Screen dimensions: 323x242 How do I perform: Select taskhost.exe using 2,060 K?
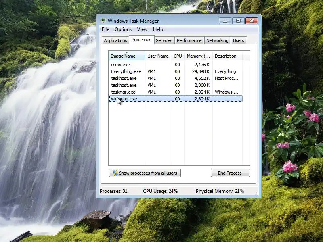[x=176, y=85]
